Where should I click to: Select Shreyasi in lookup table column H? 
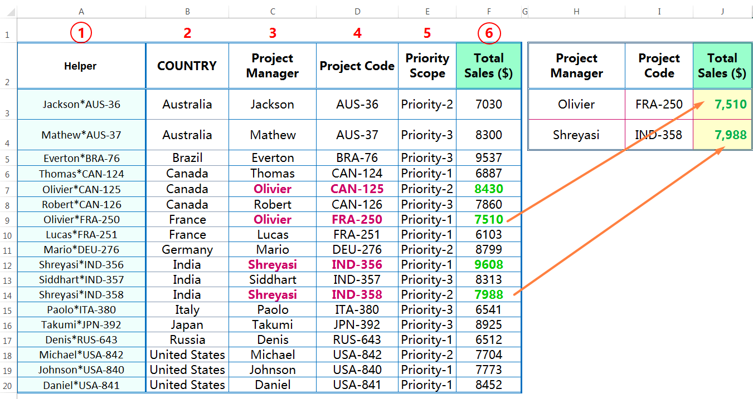(x=576, y=135)
